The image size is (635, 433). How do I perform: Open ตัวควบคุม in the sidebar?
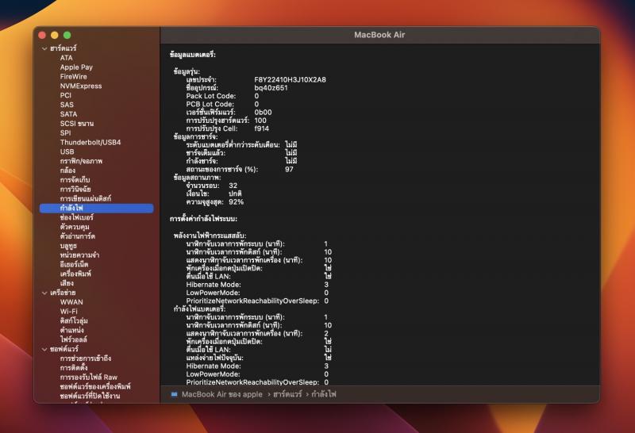pyautogui.click(x=75, y=227)
